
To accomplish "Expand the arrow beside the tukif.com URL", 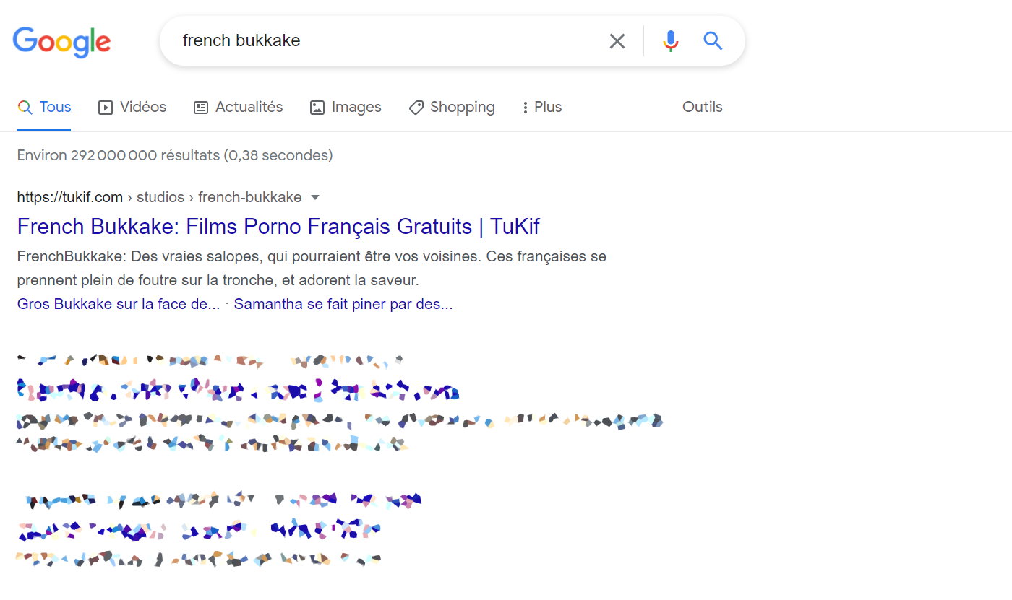I will point(314,198).
